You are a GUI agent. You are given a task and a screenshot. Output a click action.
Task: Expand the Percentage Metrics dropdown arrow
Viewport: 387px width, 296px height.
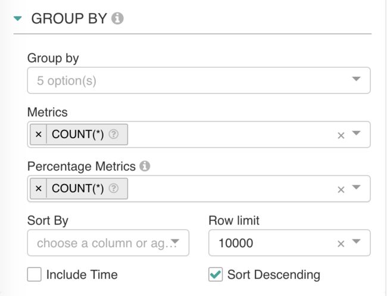click(356, 187)
